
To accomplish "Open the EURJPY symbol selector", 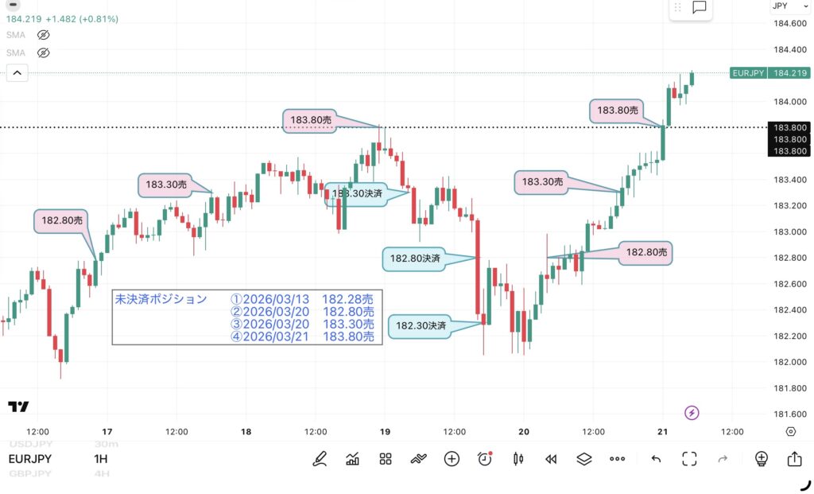I will click(31, 459).
